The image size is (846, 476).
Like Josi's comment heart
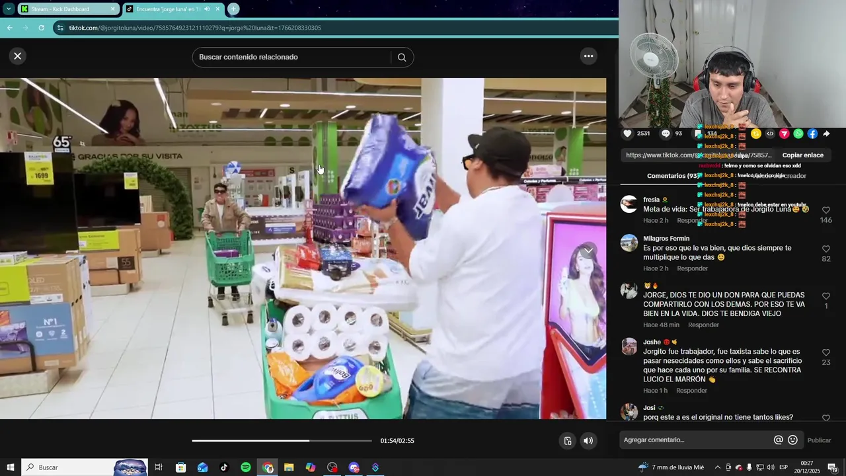click(826, 418)
